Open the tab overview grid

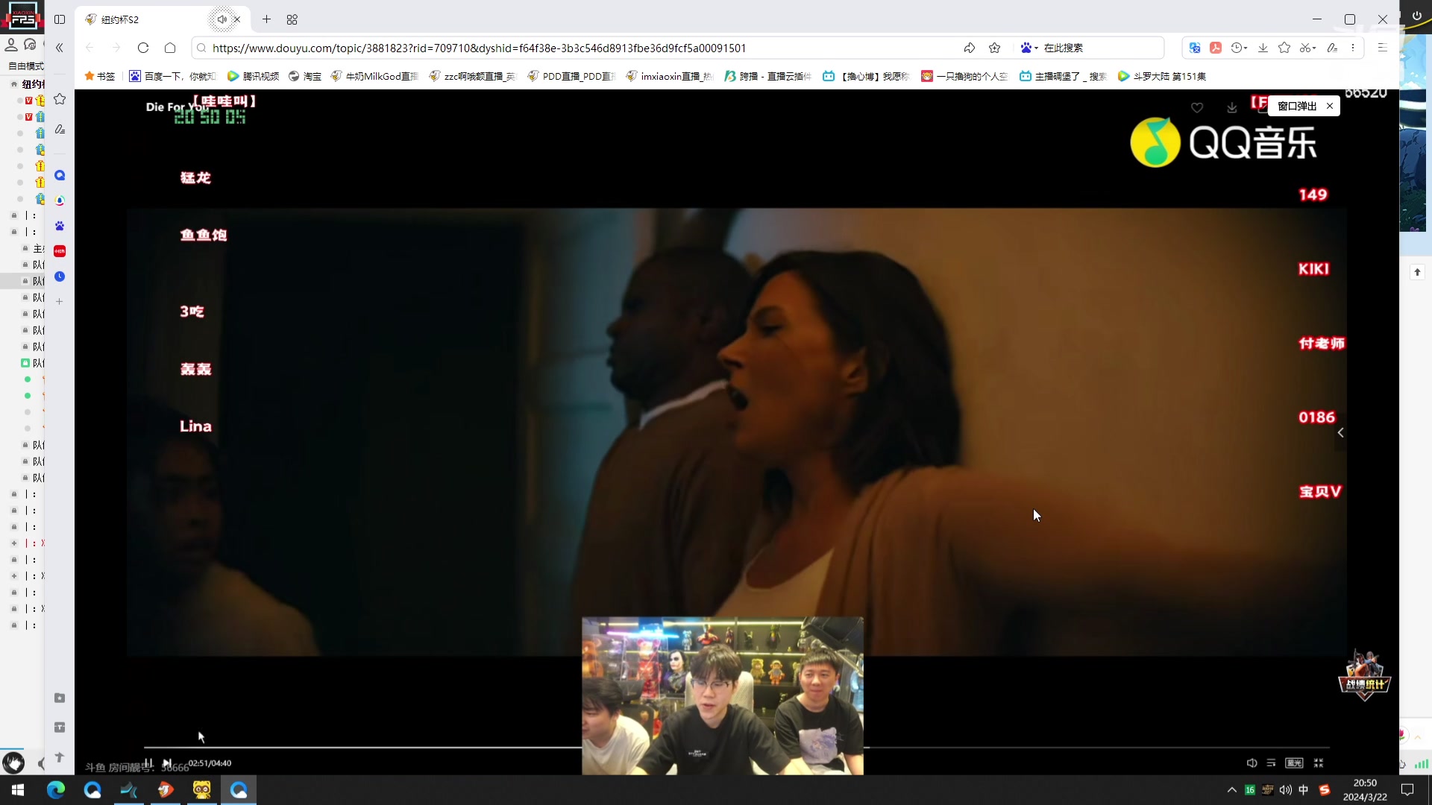[x=292, y=19]
